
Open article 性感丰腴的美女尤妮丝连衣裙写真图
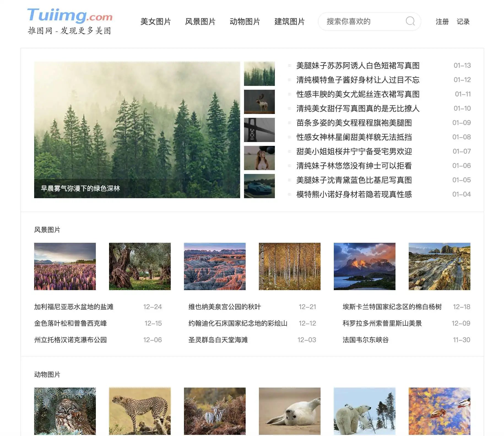pos(358,94)
